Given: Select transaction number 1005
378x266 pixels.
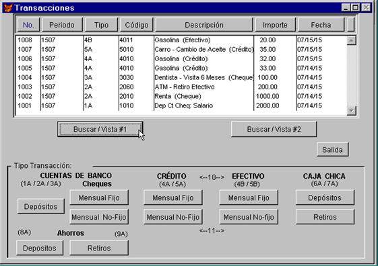Looking at the screenshot, I should (x=25, y=68).
